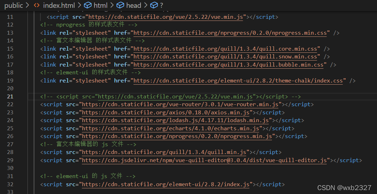Open the vue.min.js URL on line 11
This screenshot has width=377, height=194.
pos(166,17)
